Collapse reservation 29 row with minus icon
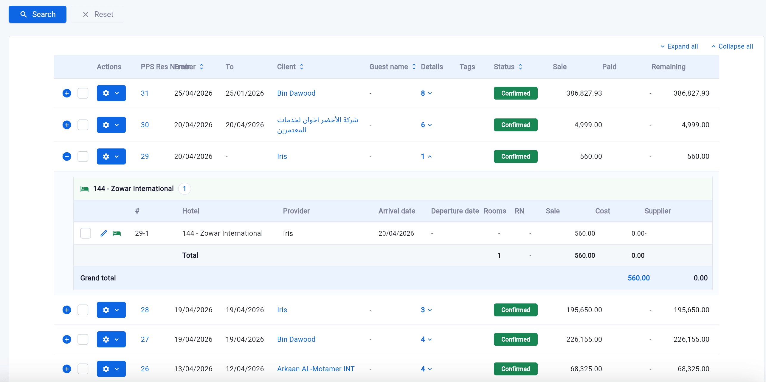This screenshot has width=766, height=382. [67, 156]
